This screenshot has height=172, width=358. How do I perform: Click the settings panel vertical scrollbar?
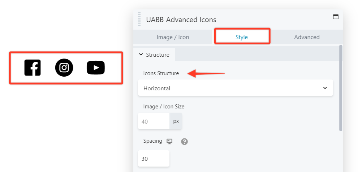[x=341, y=87]
